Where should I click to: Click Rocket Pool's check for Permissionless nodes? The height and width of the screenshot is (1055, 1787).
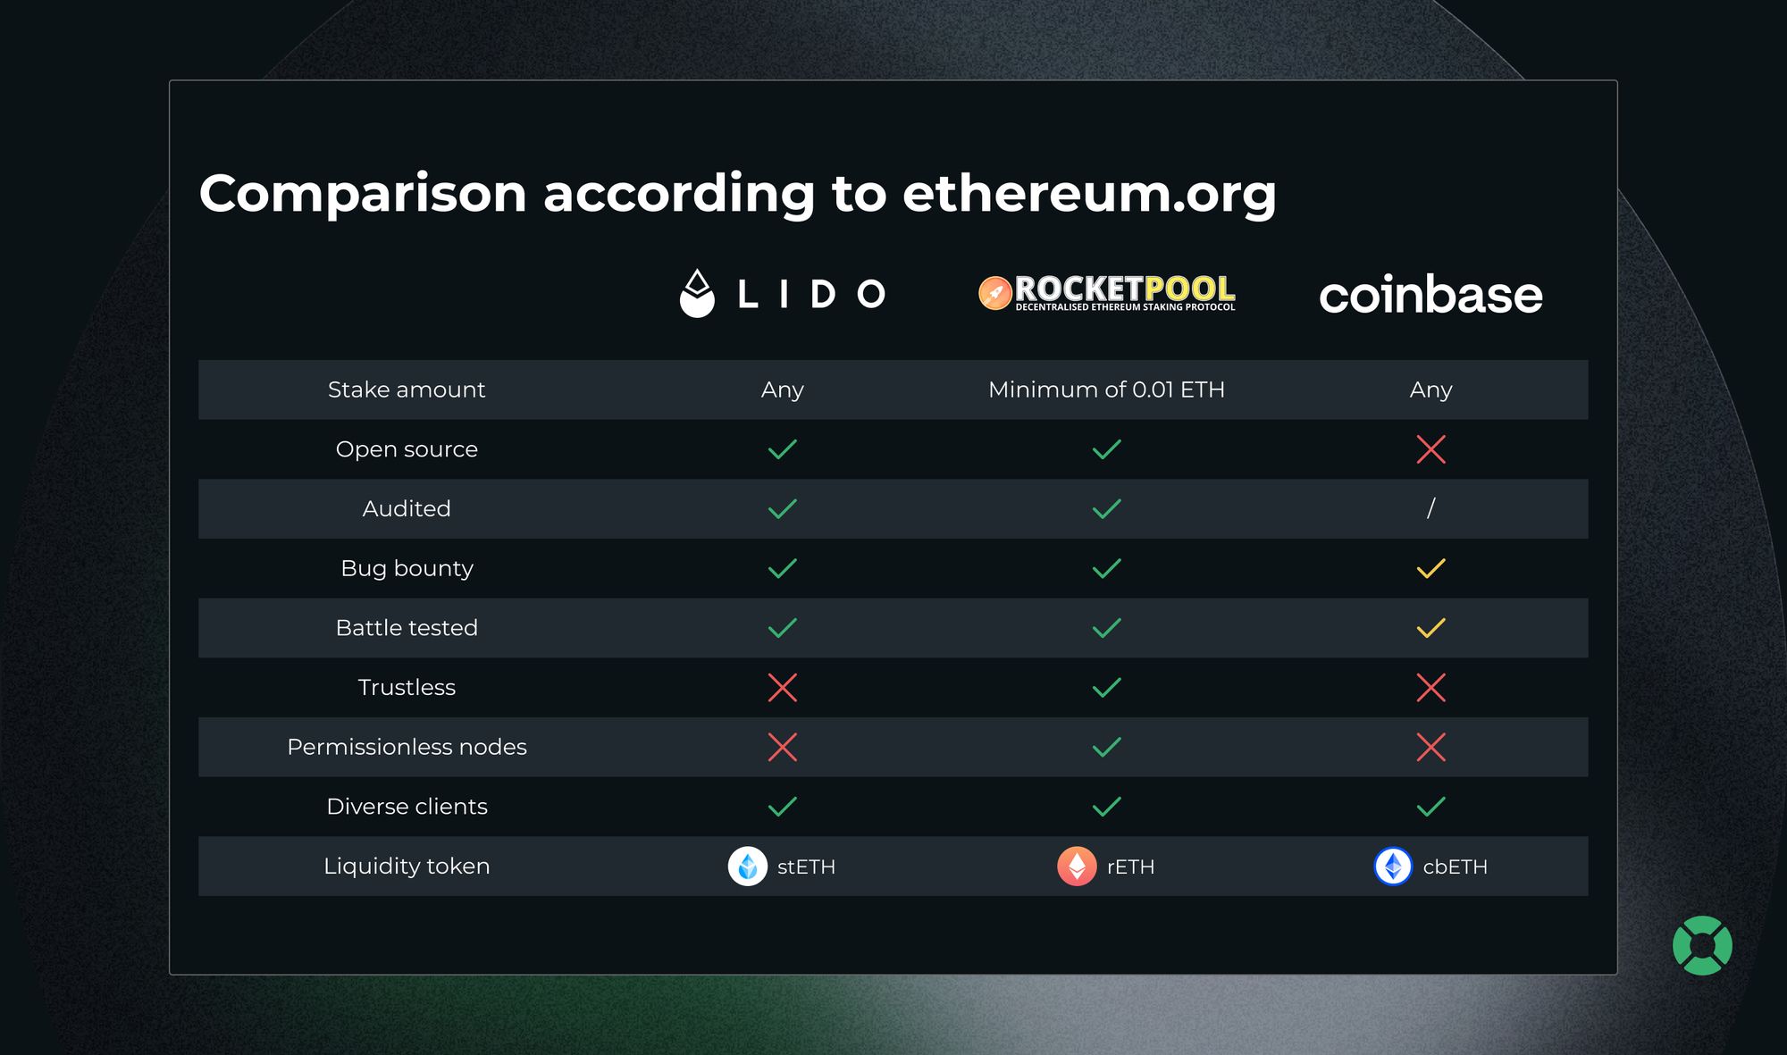[1106, 748]
